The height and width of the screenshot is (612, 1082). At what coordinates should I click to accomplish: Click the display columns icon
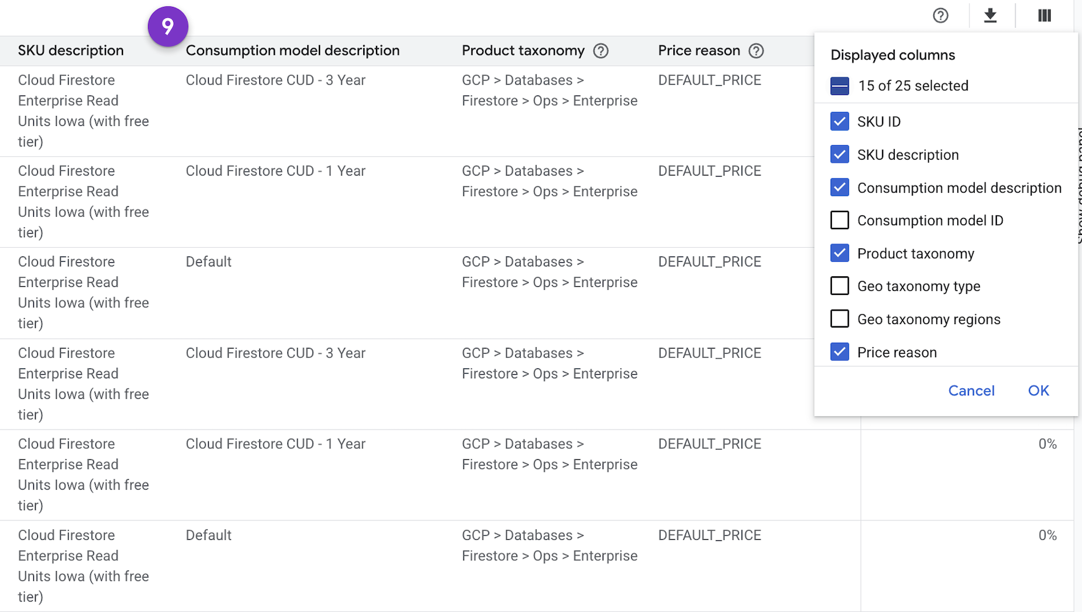click(x=1044, y=16)
